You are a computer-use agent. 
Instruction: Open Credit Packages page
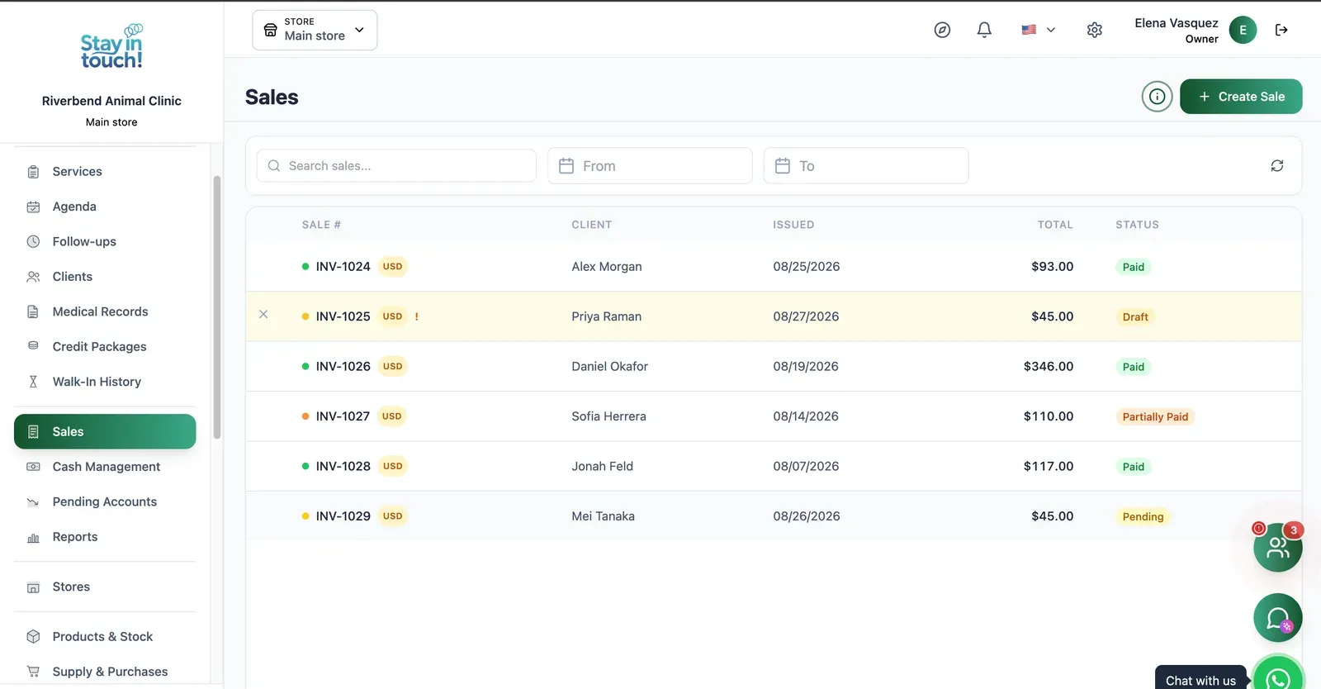pos(105,347)
